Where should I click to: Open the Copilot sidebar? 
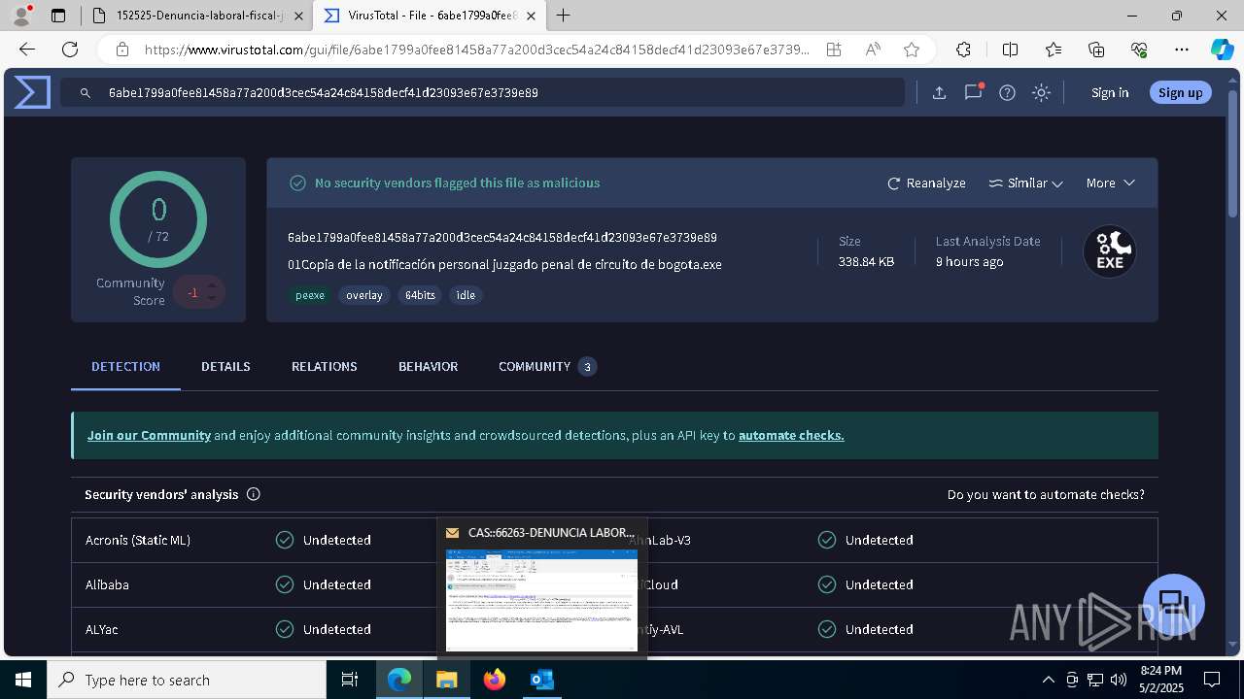pyautogui.click(x=1222, y=50)
